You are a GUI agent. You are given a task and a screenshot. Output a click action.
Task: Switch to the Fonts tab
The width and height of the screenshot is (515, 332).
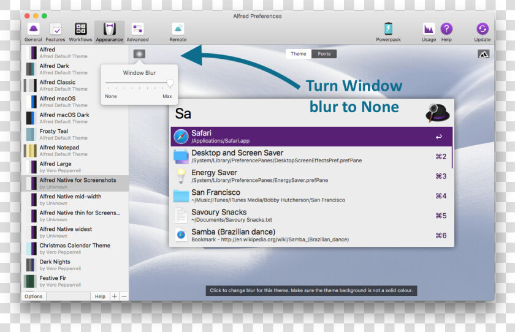pyautogui.click(x=324, y=54)
